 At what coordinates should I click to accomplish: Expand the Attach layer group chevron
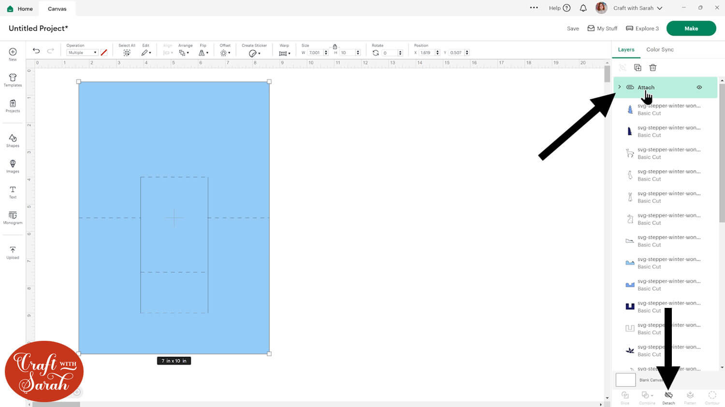click(x=620, y=87)
